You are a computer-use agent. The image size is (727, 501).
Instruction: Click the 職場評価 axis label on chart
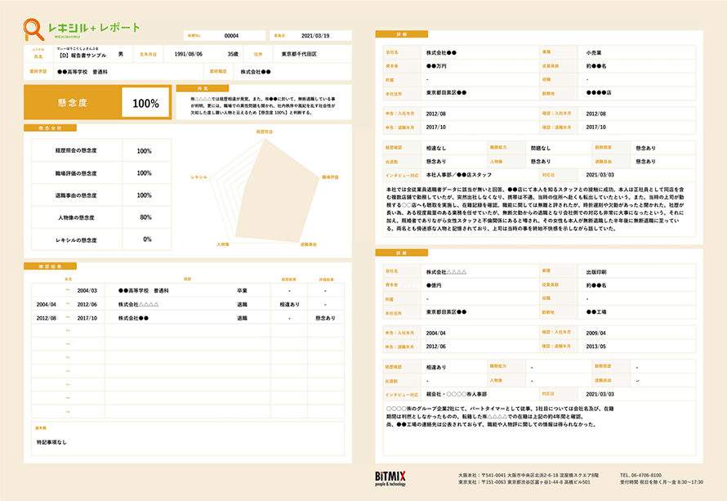pyautogui.click(x=330, y=177)
